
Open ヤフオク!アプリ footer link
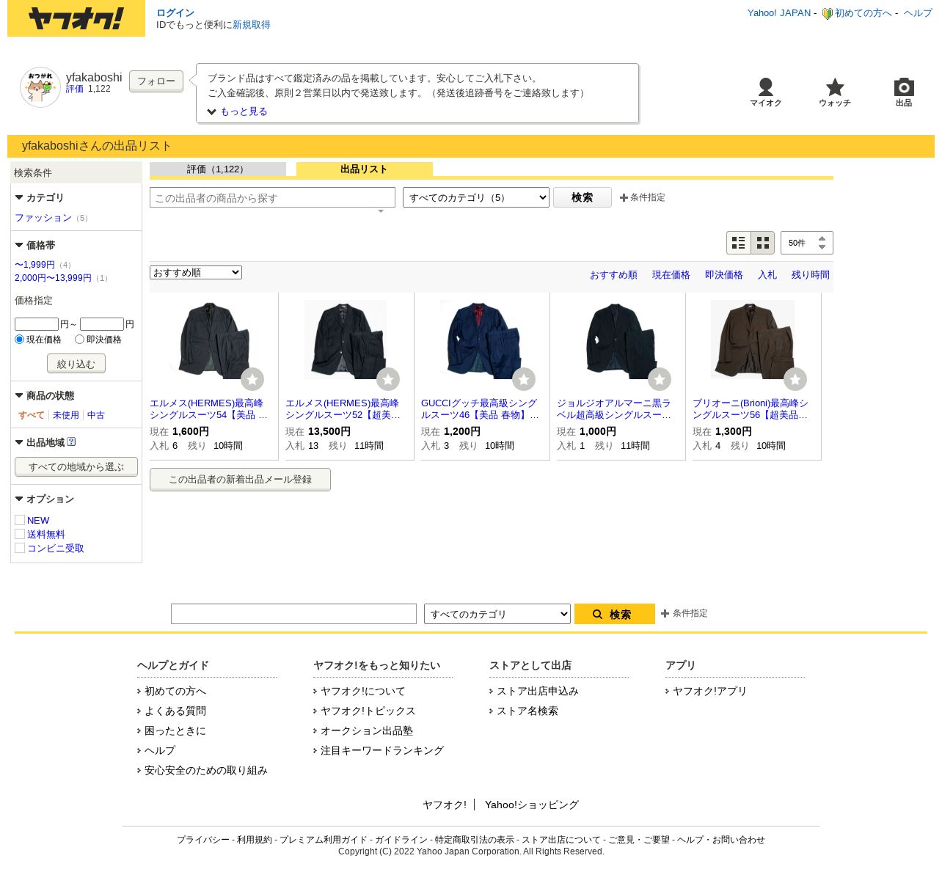[709, 691]
